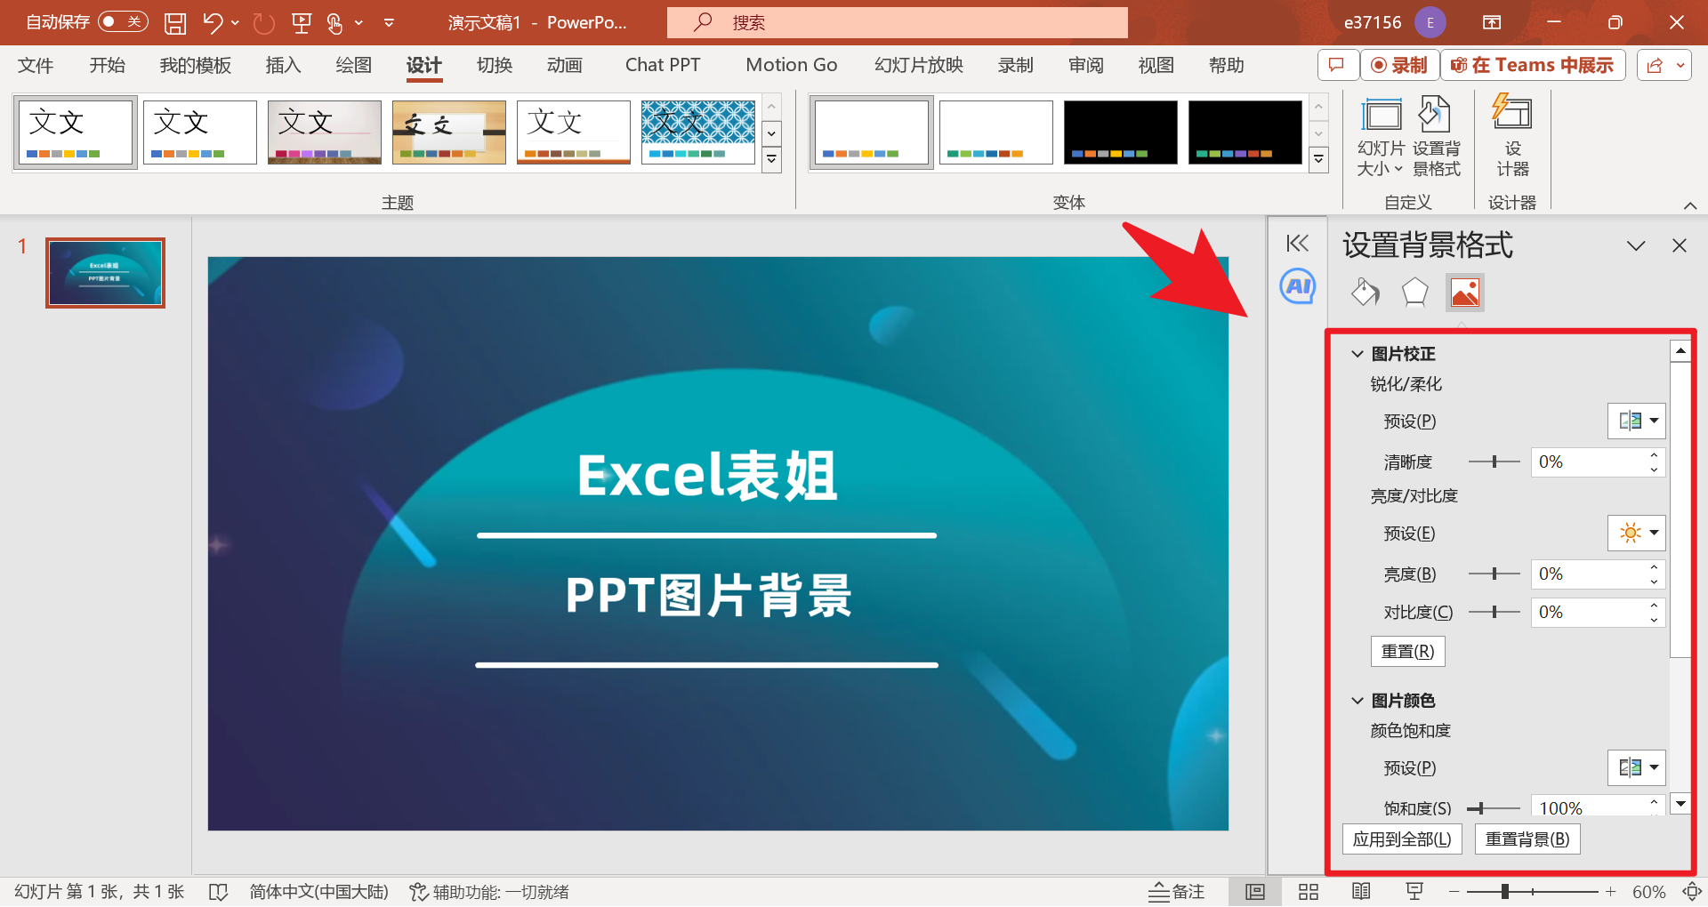Switch to Picture tab icon
The image size is (1708, 907).
coord(1464,292)
